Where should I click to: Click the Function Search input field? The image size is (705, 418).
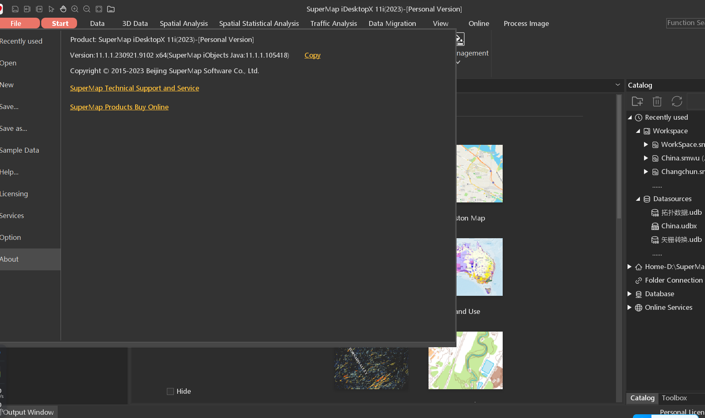pos(686,23)
